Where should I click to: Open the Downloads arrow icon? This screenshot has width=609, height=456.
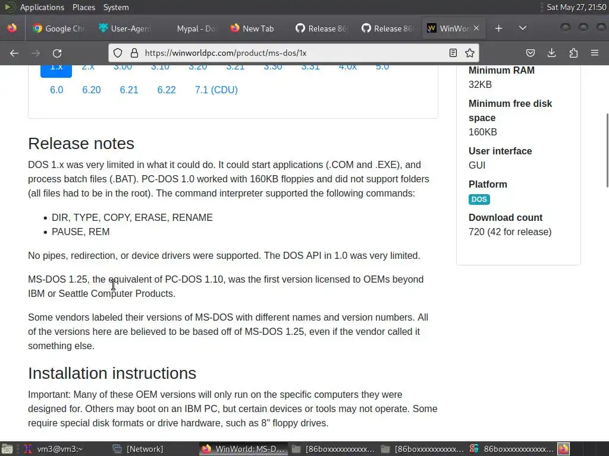point(551,53)
